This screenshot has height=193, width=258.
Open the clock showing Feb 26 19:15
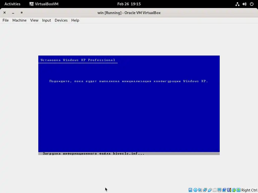[x=129, y=4]
